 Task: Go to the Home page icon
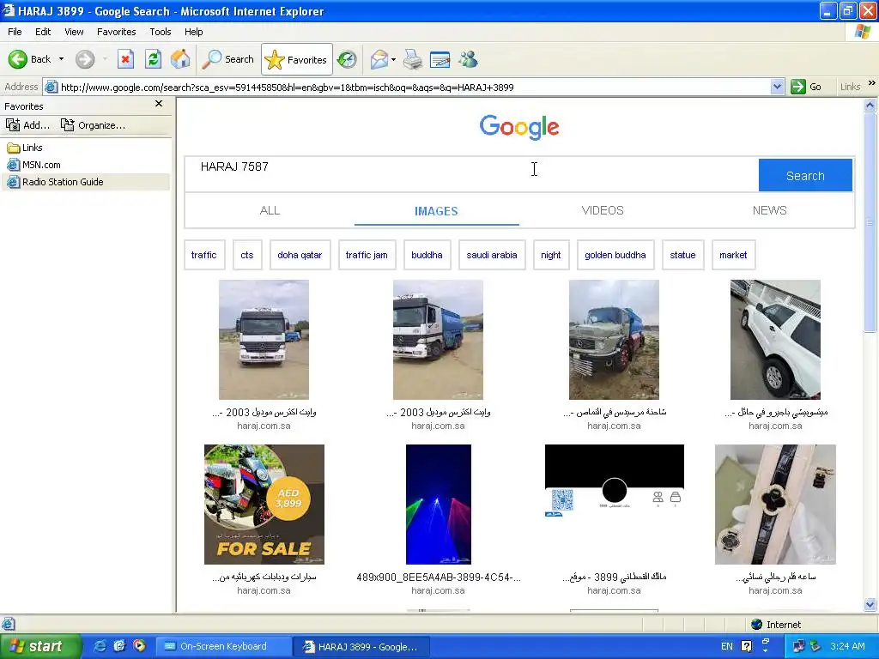[180, 59]
